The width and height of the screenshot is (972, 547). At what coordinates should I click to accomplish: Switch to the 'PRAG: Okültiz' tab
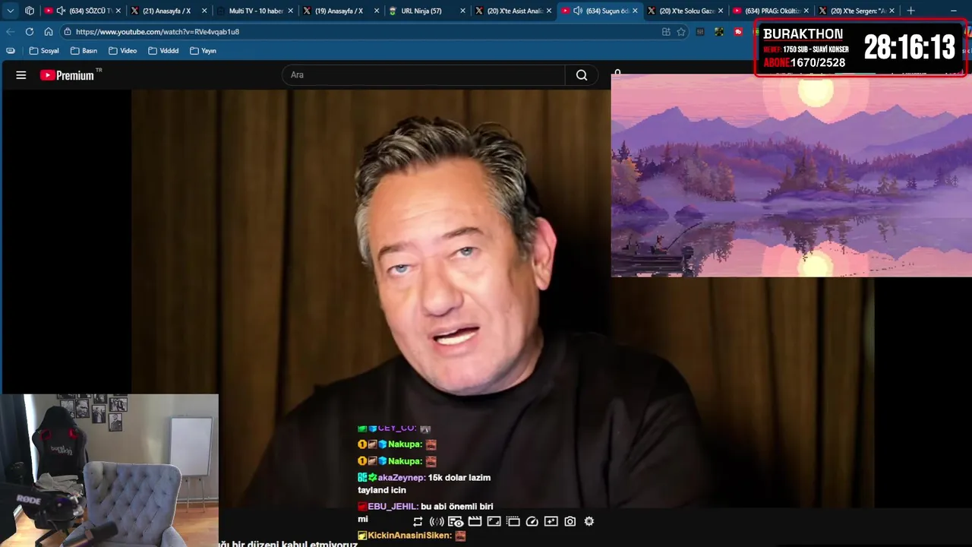point(772,11)
